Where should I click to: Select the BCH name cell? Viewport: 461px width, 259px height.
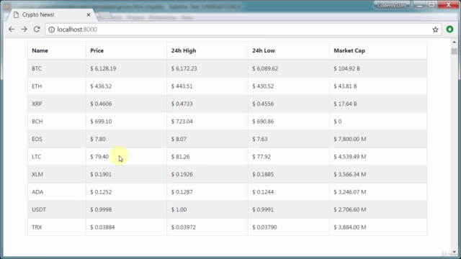click(37, 122)
